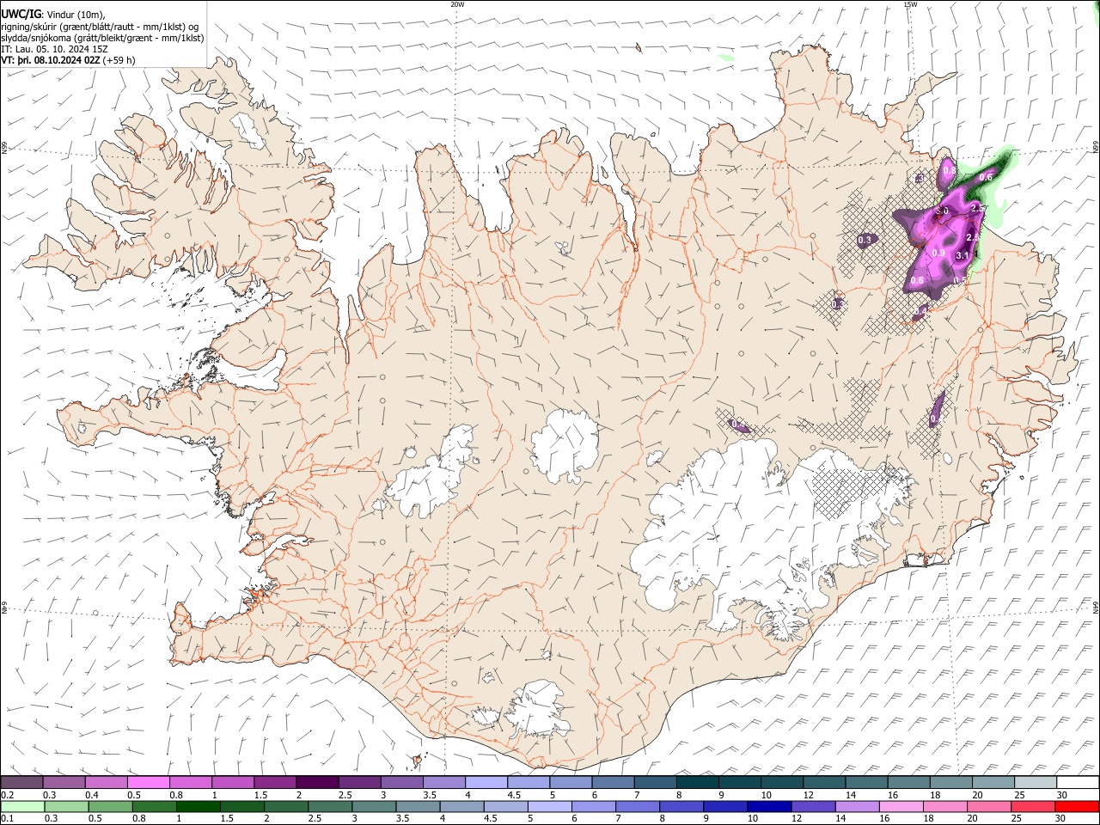Click the Mýrdalsjökull glacier near the south coast
The width and height of the screenshot is (1100, 825).
[x=537, y=709]
